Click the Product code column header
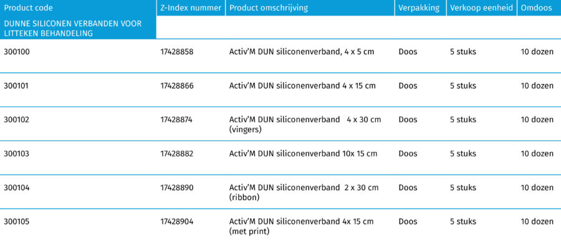The image size is (561, 250). 29,8
